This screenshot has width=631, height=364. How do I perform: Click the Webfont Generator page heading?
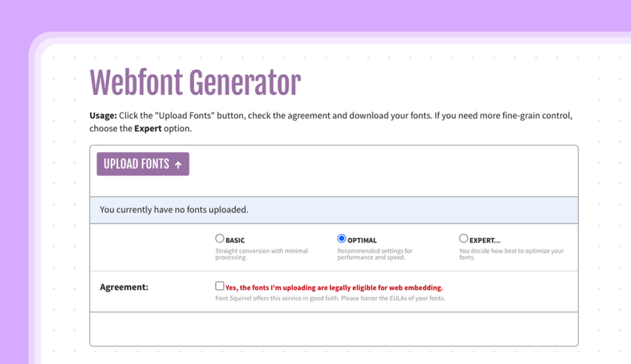tap(195, 82)
